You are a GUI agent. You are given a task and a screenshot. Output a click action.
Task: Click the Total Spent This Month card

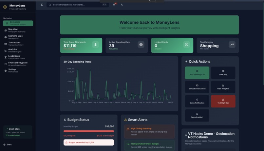81,45
